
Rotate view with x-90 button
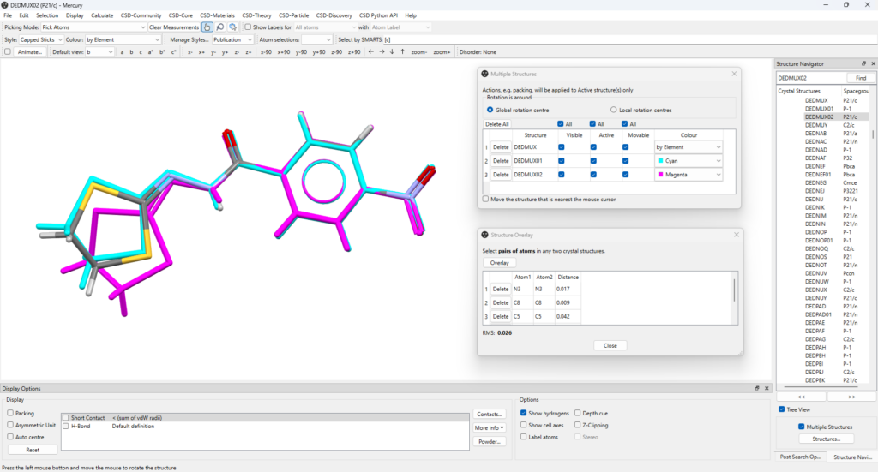point(266,52)
